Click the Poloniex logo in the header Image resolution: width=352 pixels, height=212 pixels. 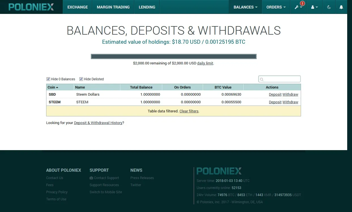pos(31,7)
